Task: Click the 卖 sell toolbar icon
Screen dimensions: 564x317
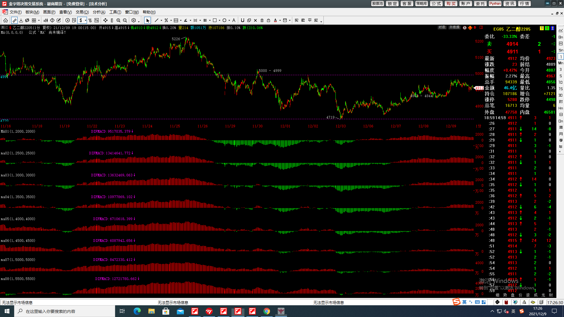Action: (303, 20)
